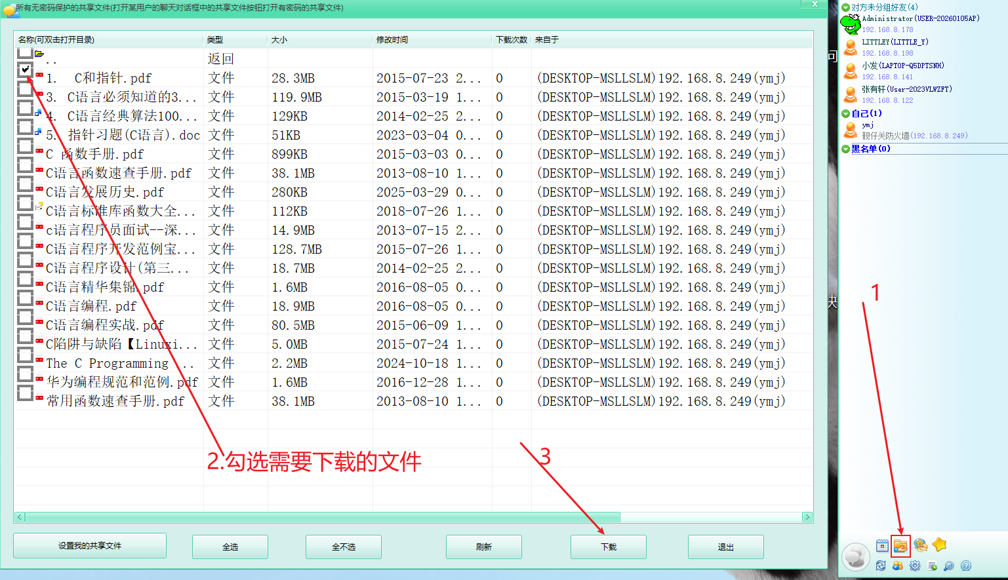Check the 指针习题(C语言).doc checkbox
Viewport: 1008px width, 580px height.
[x=25, y=126]
